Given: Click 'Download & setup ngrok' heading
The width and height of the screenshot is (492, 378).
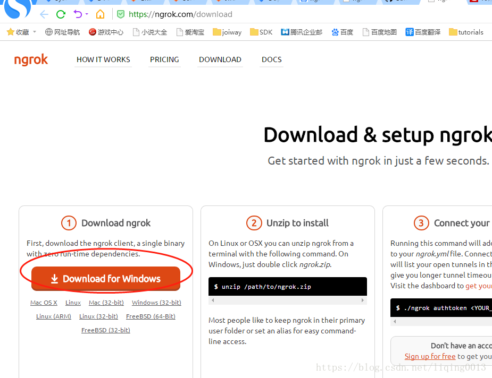Looking at the screenshot, I should click(378, 135).
